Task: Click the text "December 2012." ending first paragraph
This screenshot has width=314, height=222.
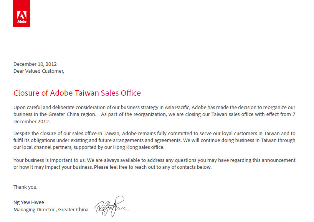Action: 32,122
